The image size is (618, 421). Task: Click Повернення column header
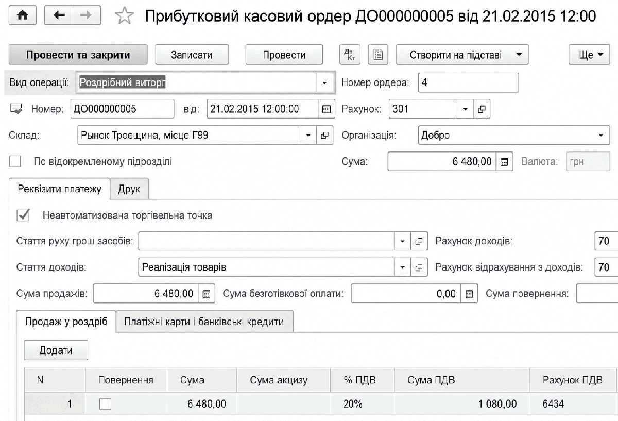pyautogui.click(x=126, y=380)
